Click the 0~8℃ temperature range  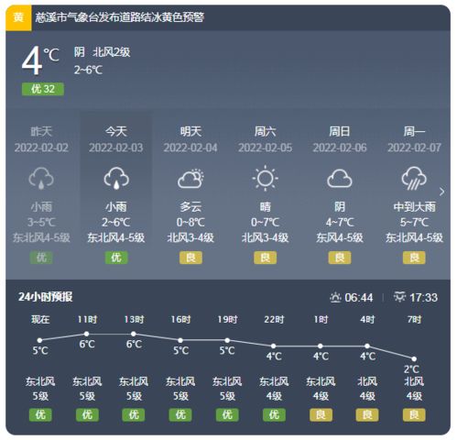(x=190, y=222)
